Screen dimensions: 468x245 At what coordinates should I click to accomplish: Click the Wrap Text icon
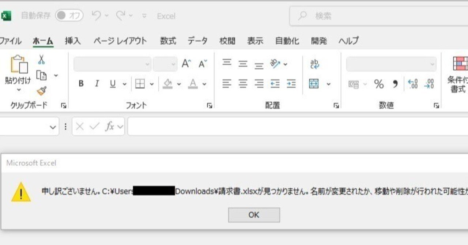tap(314, 64)
